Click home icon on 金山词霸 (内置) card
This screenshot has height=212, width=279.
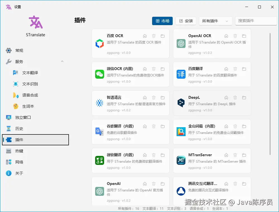[226, 126]
